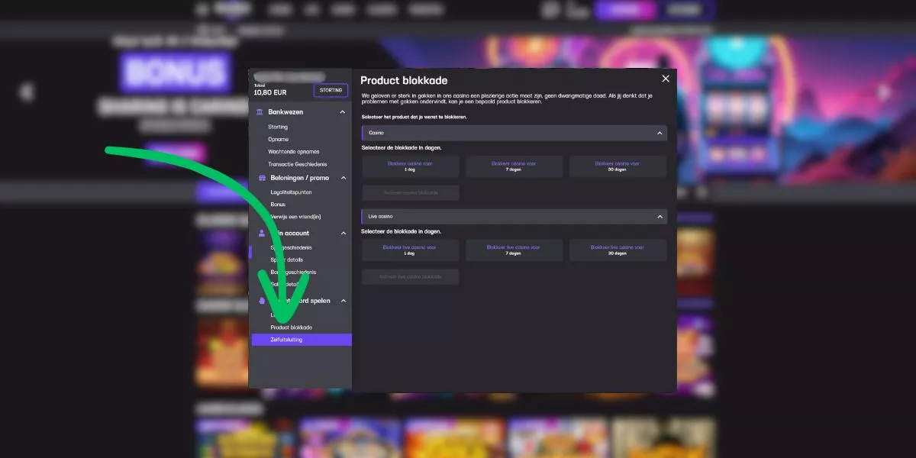
Task: Click the 10,80 EUR balance text
Action: (x=270, y=92)
